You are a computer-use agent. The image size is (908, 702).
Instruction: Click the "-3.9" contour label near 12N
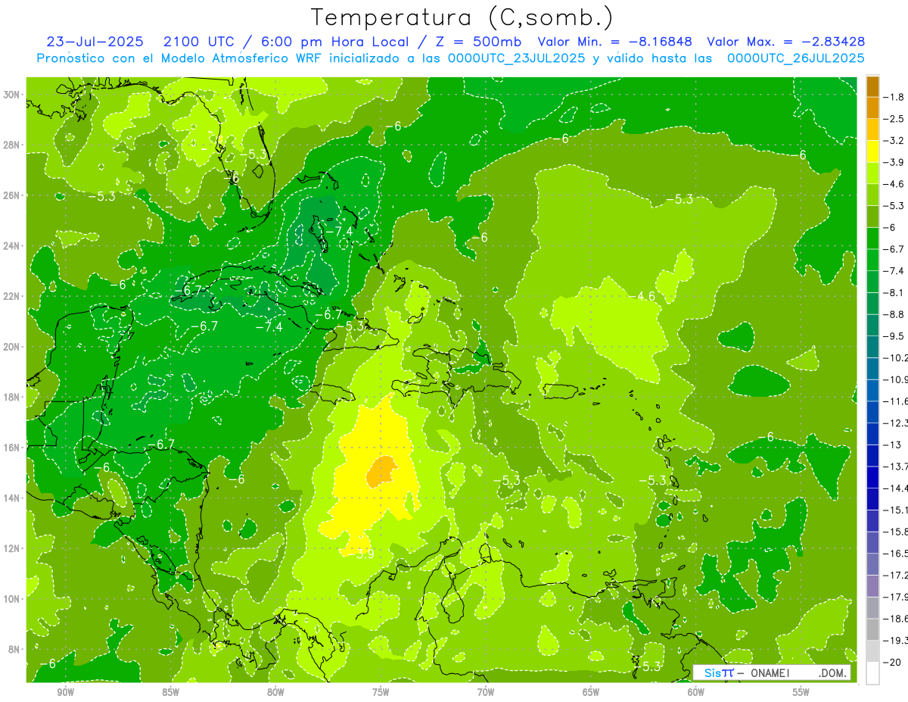(x=362, y=554)
